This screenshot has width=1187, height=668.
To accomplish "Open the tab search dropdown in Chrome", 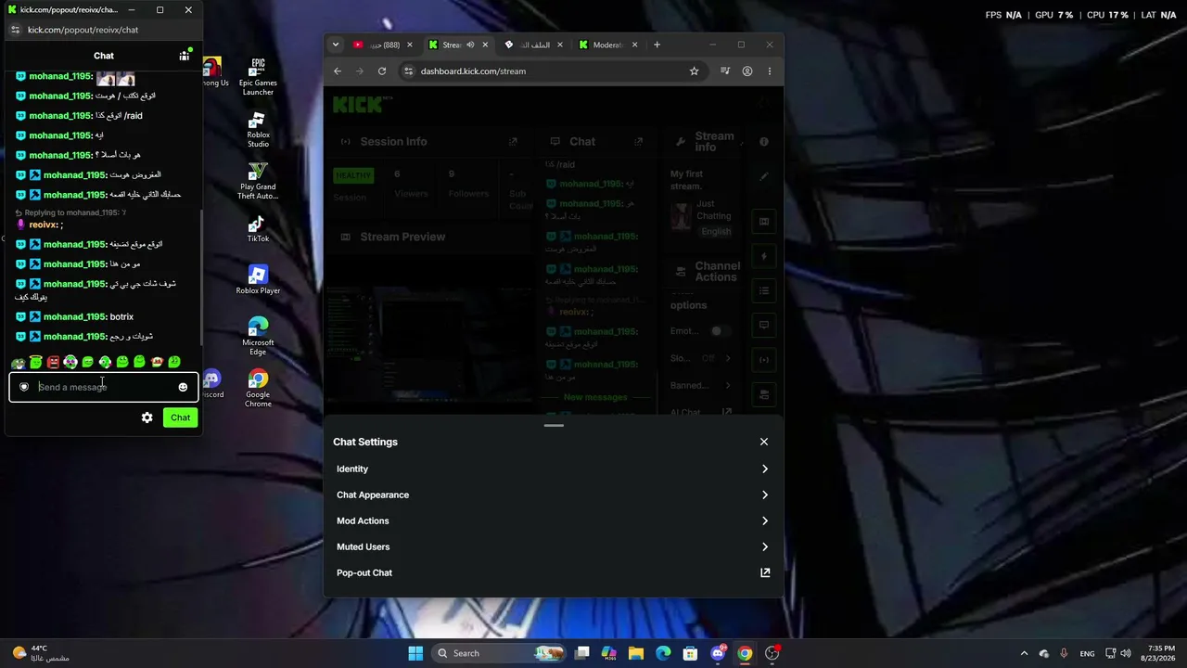I will click(336, 45).
